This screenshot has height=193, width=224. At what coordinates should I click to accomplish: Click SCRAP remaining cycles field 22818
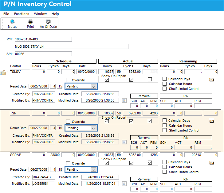coord(193,155)
